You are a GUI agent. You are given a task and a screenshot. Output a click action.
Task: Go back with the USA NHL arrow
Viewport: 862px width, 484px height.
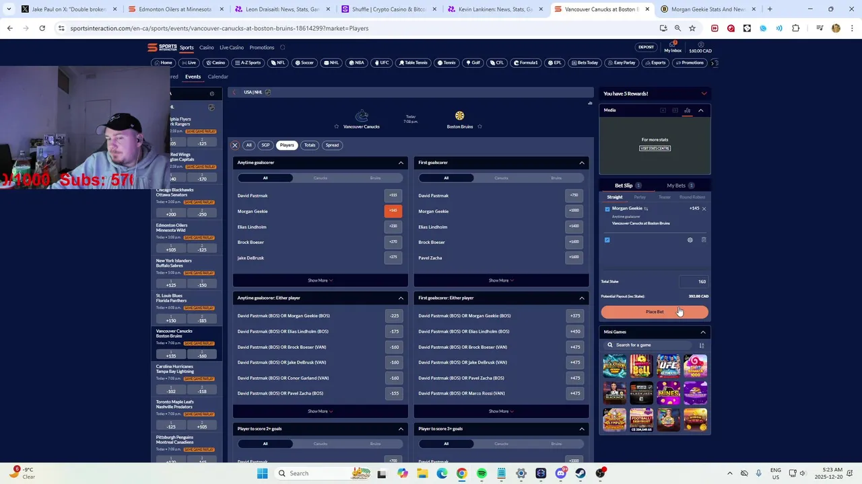click(234, 92)
